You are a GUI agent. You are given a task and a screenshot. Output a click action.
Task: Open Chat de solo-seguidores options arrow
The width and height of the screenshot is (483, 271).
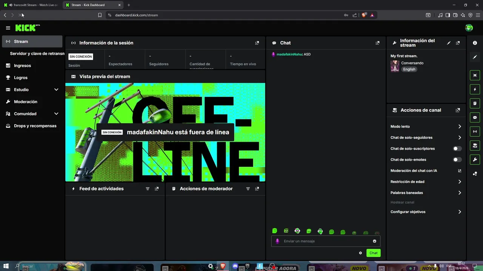pos(460,138)
